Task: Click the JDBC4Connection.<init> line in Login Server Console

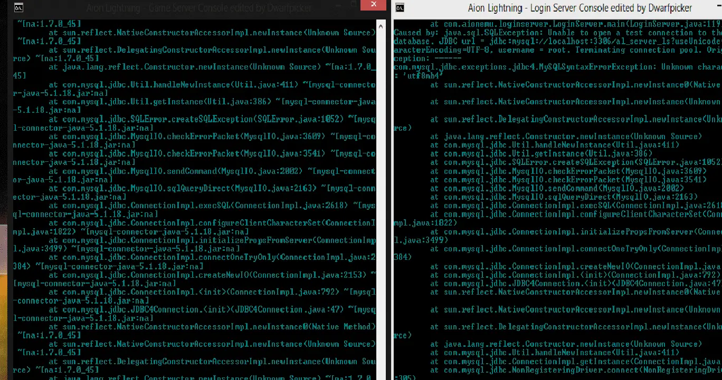Action: click(576, 284)
